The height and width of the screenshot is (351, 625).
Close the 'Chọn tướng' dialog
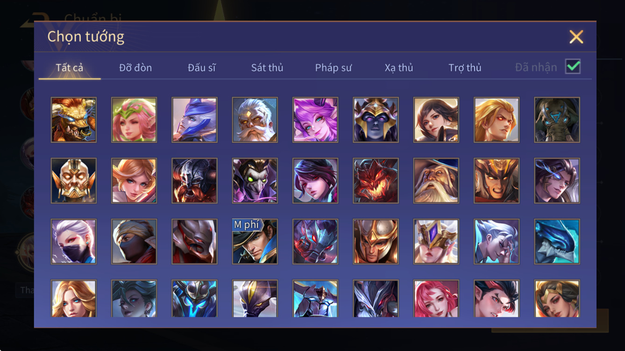[x=576, y=37]
